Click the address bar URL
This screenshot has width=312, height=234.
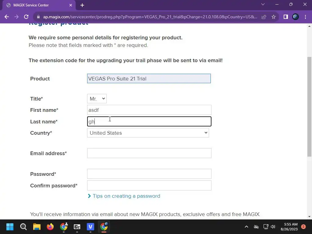(x=150, y=17)
